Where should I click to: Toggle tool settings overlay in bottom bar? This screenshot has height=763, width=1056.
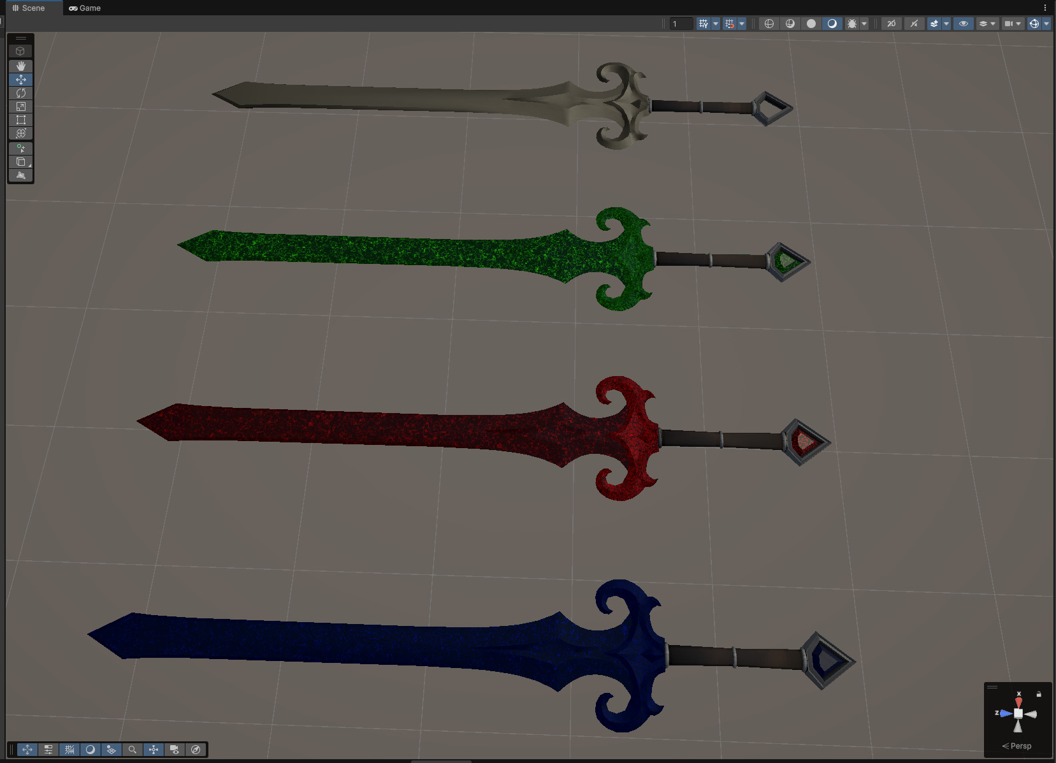point(48,750)
